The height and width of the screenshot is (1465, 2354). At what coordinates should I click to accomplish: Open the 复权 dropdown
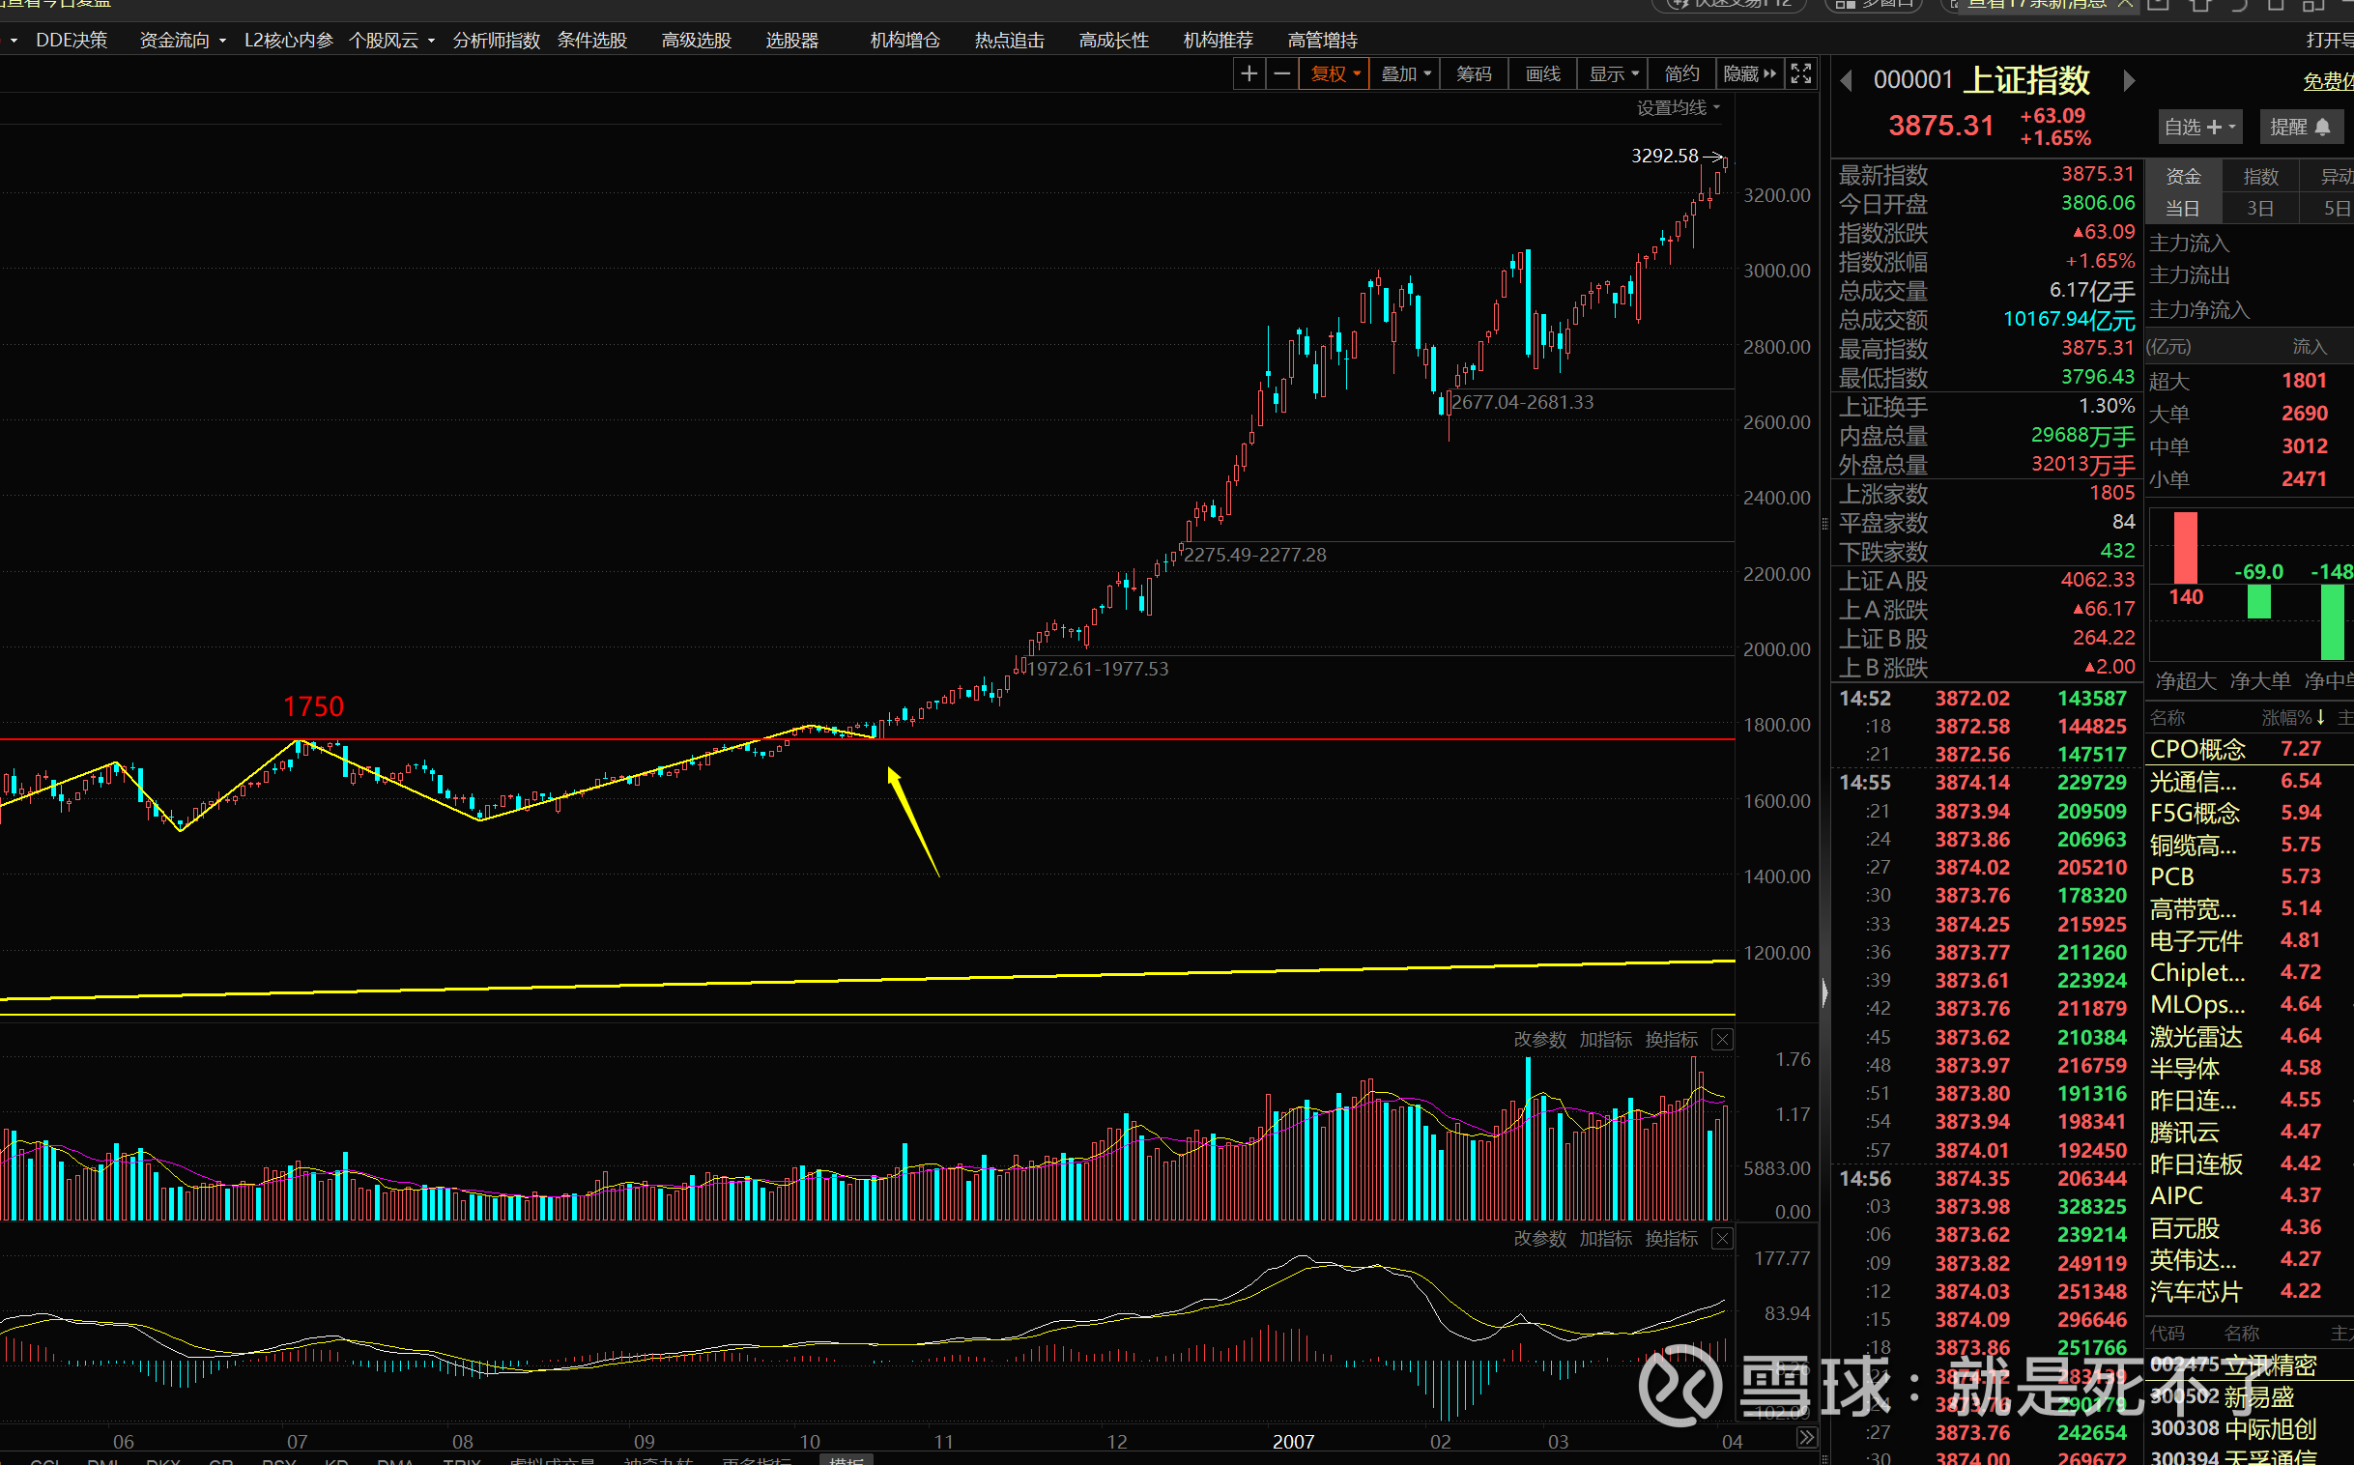(1335, 73)
